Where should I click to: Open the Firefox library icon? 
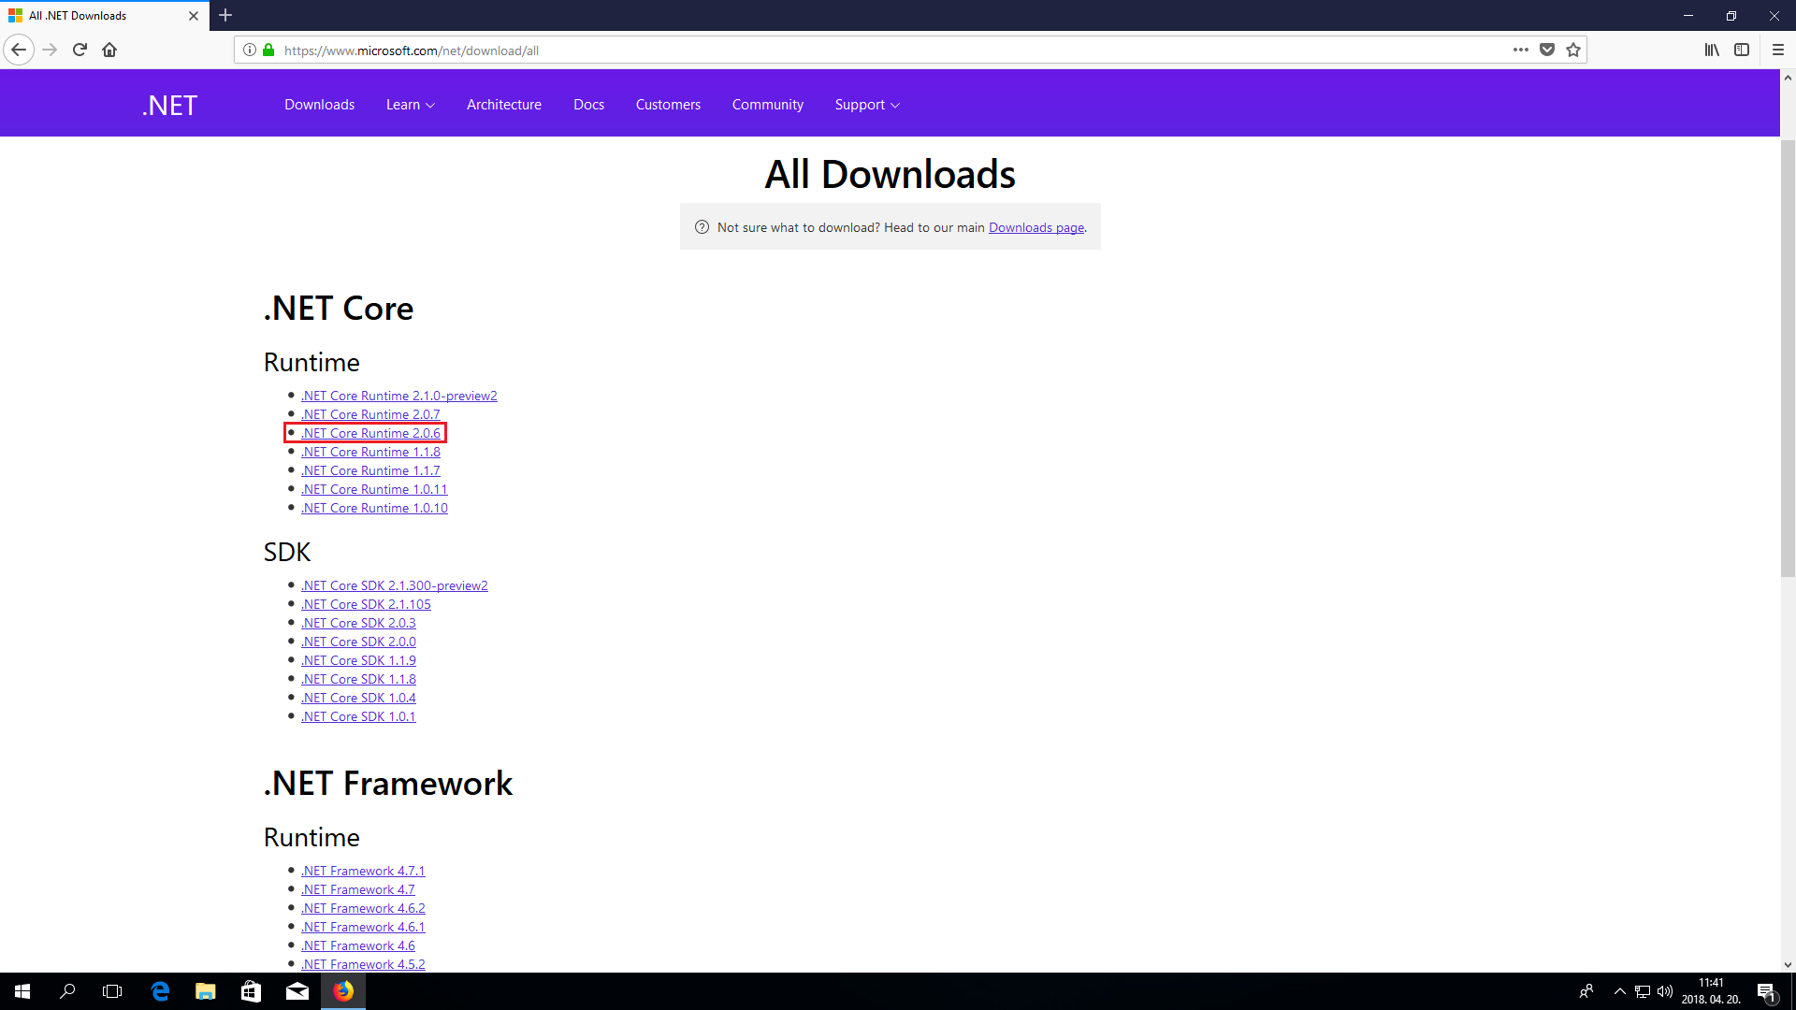coord(1711,50)
